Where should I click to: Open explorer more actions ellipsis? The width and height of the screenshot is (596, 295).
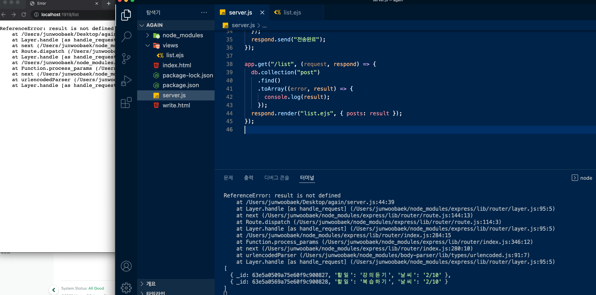click(x=204, y=12)
